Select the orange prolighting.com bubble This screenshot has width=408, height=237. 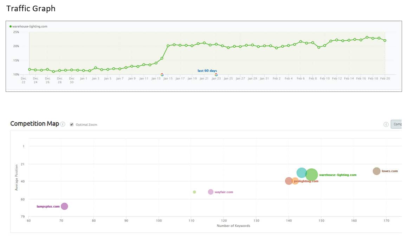click(x=295, y=181)
